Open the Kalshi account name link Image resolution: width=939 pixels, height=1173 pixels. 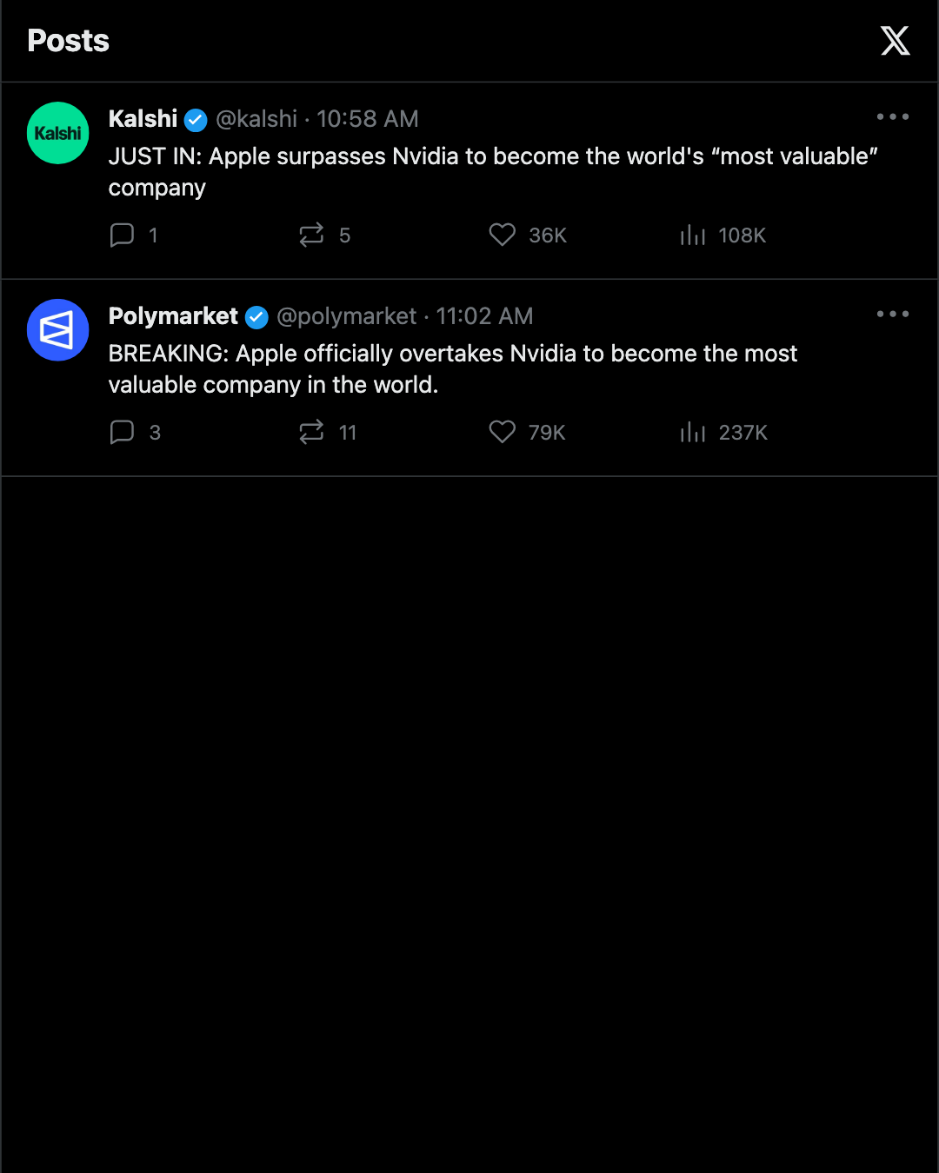pyautogui.click(x=143, y=119)
